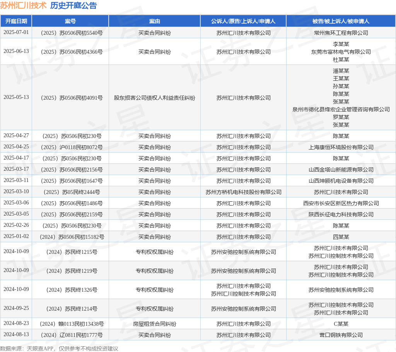
Task: Click defendant name '孙某某'
Action: pyautogui.click(x=341, y=86)
